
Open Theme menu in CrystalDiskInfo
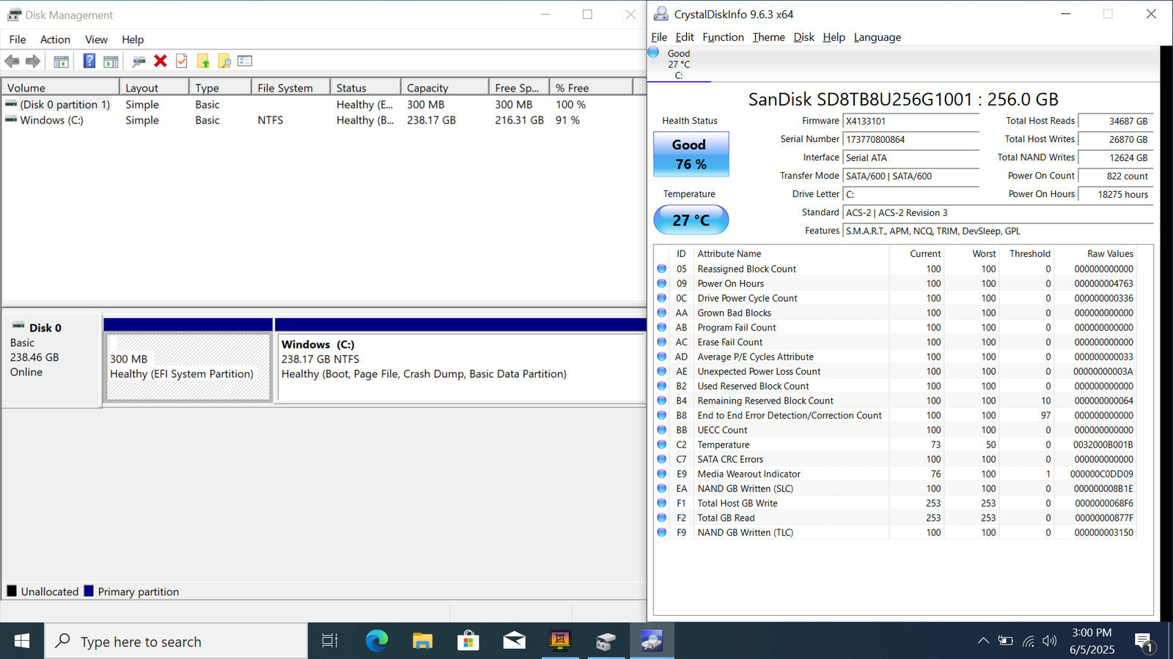click(768, 37)
